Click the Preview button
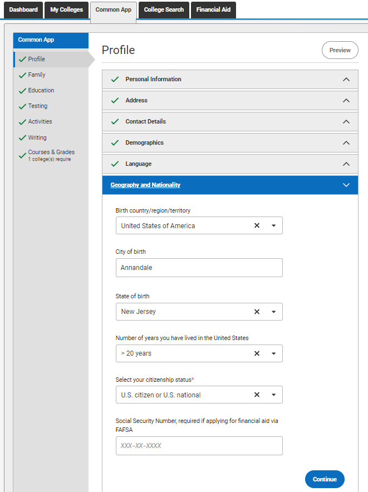368x492 pixels. [340, 50]
